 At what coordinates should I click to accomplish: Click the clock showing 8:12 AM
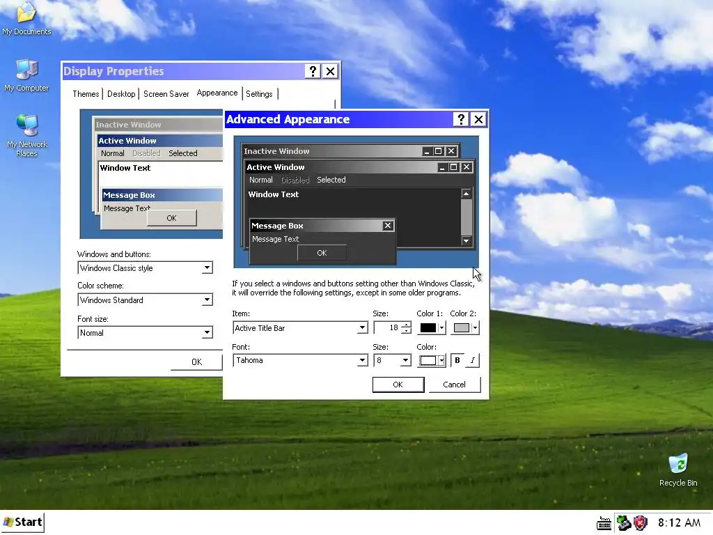[679, 522]
